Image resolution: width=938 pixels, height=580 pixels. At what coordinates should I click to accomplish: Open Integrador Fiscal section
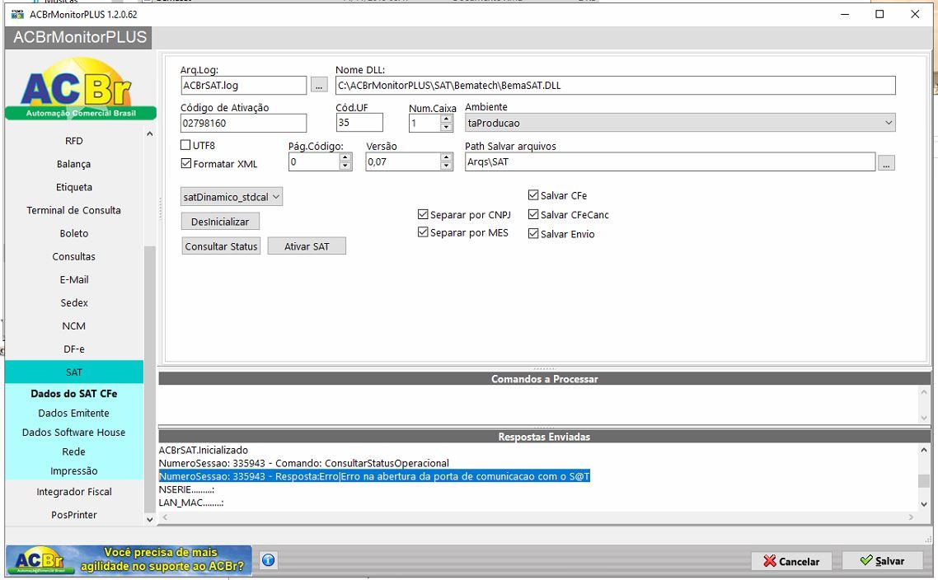point(74,492)
